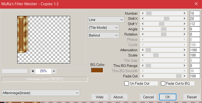
Task: Click the Attenuation value input field
Action: [x=195, y=50]
